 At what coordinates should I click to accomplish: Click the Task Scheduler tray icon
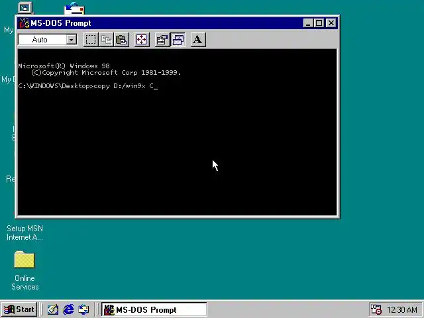(376, 309)
